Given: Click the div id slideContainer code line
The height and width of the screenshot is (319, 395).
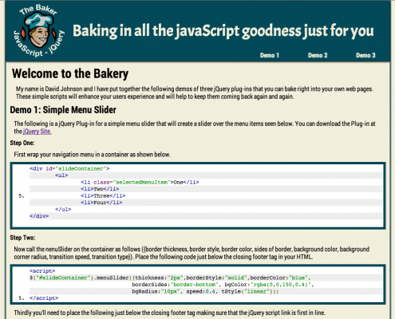Looking at the screenshot, I should pos(69,168).
